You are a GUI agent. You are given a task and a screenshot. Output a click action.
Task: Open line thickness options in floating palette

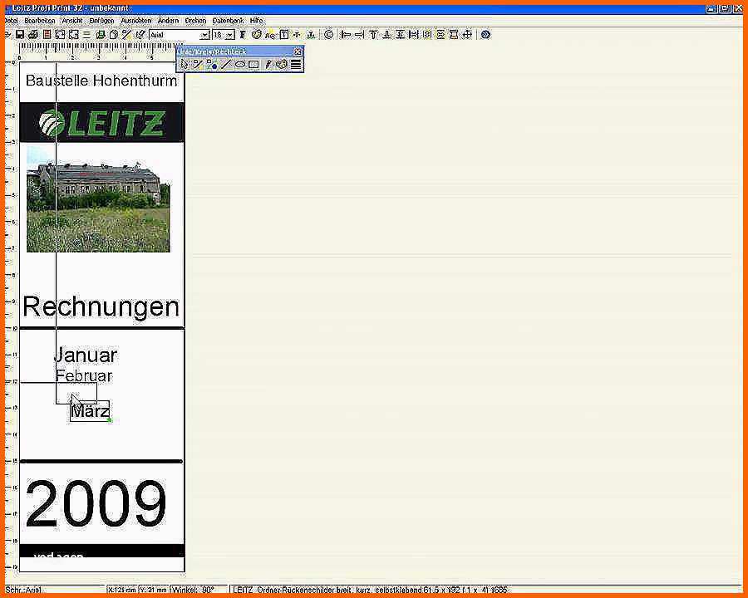[x=296, y=65]
